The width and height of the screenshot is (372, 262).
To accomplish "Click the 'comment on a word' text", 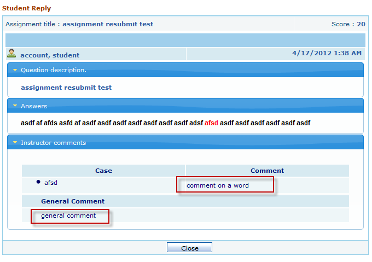I will [218, 185].
